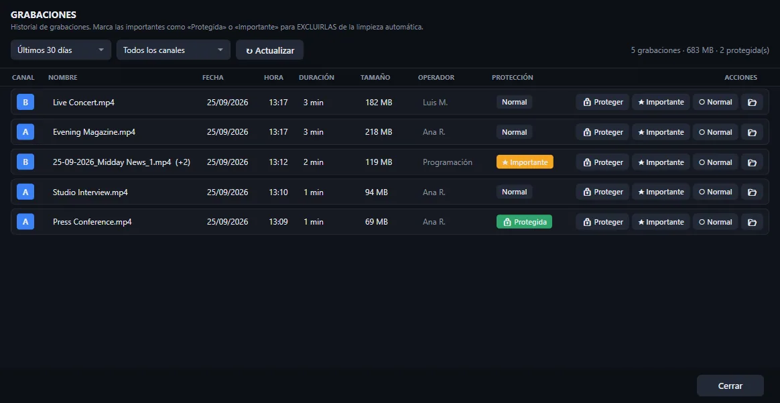Click the Importante status badge on Midday News

[525, 162]
